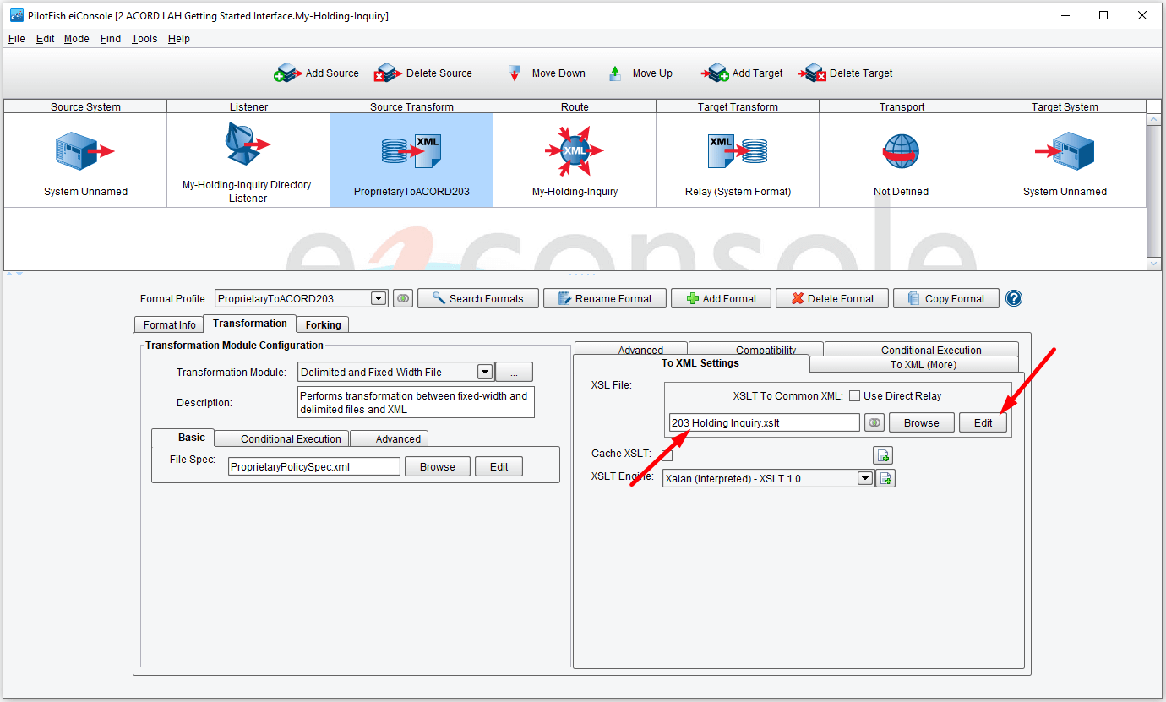Click the ellipsis button beside Transformation Module

pos(514,372)
